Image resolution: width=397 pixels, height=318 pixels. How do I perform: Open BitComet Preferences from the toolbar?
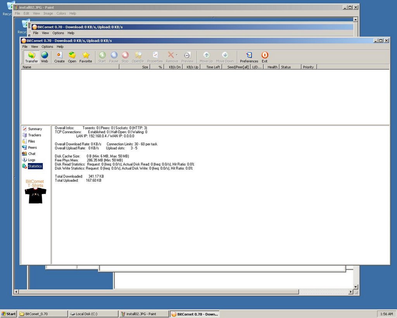[x=249, y=57]
